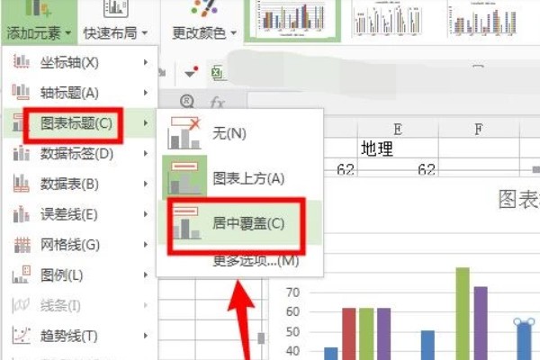Open the 图例(L) menu item
The width and height of the screenshot is (540, 360).
(x=80, y=274)
